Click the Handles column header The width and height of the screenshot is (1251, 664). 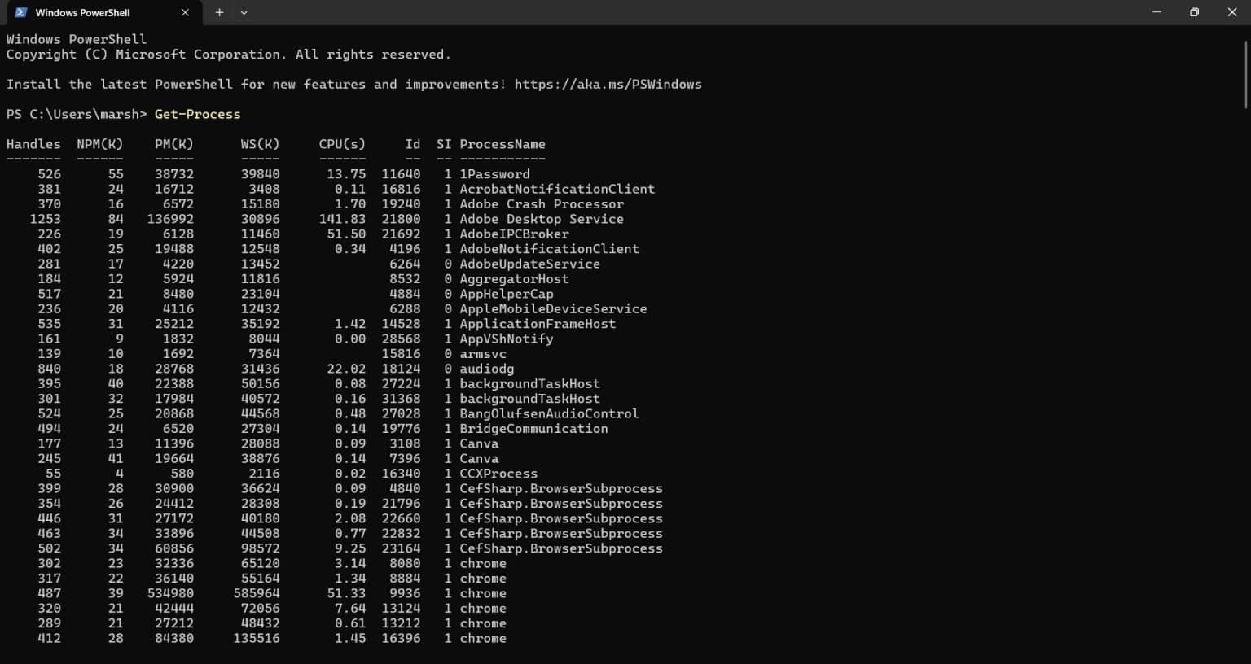point(33,144)
